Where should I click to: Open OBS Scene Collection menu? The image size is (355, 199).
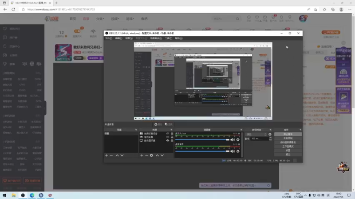tap(156, 38)
